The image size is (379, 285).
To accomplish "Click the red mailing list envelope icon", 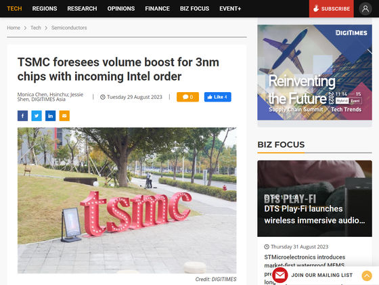I will (280, 275).
